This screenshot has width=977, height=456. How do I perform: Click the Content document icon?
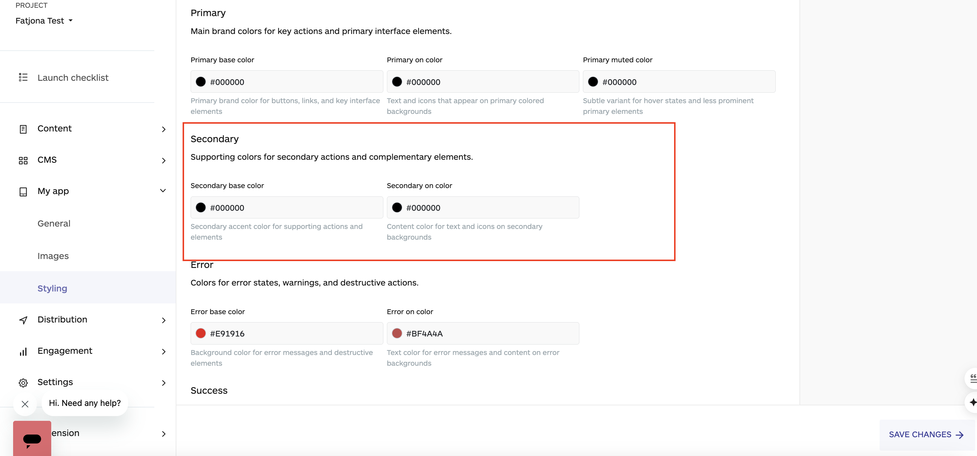pyautogui.click(x=23, y=129)
